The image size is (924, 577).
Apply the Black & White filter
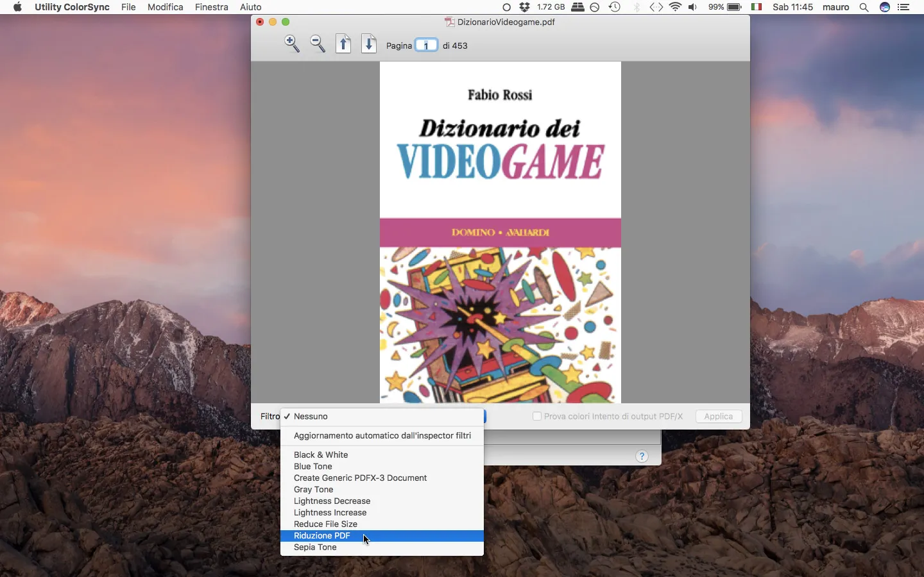tap(382, 455)
